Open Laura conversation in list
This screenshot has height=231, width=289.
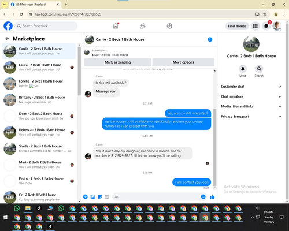point(39,68)
